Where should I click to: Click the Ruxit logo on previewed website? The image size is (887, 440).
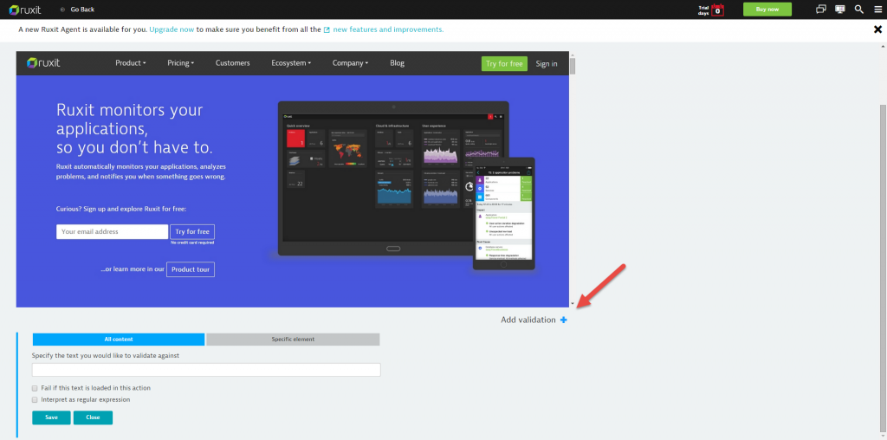[43, 63]
